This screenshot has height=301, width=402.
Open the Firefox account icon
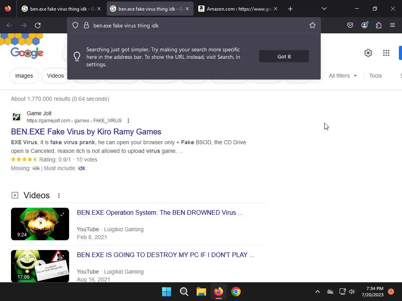tap(365, 25)
